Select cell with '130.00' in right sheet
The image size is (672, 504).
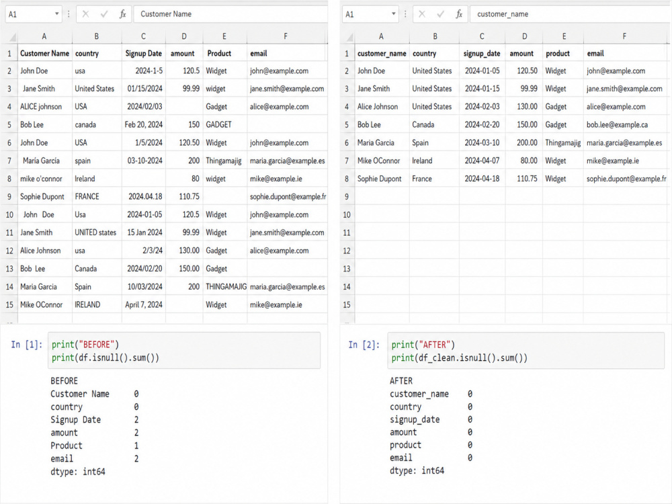[523, 107]
